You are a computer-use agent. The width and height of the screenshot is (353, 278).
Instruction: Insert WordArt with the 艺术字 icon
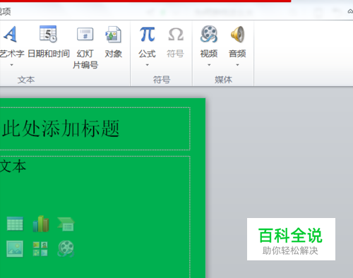[11, 35]
